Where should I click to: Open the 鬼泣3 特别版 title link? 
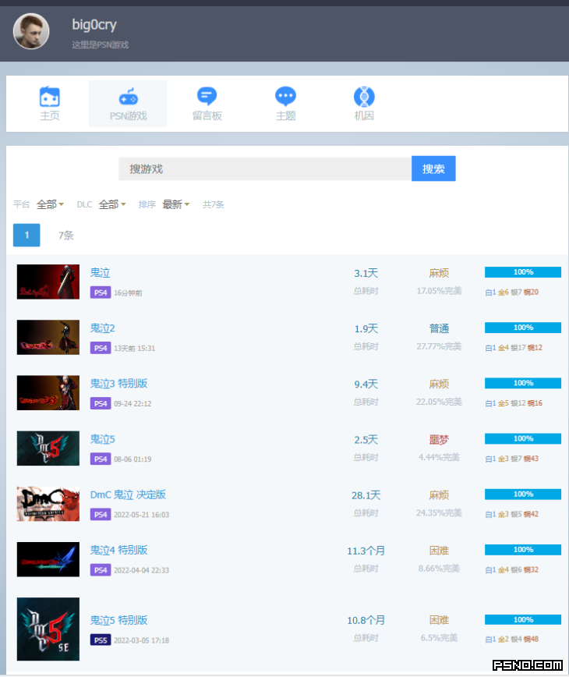coord(118,384)
